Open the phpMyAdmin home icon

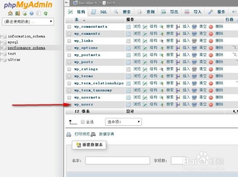click(x=10, y=13)
